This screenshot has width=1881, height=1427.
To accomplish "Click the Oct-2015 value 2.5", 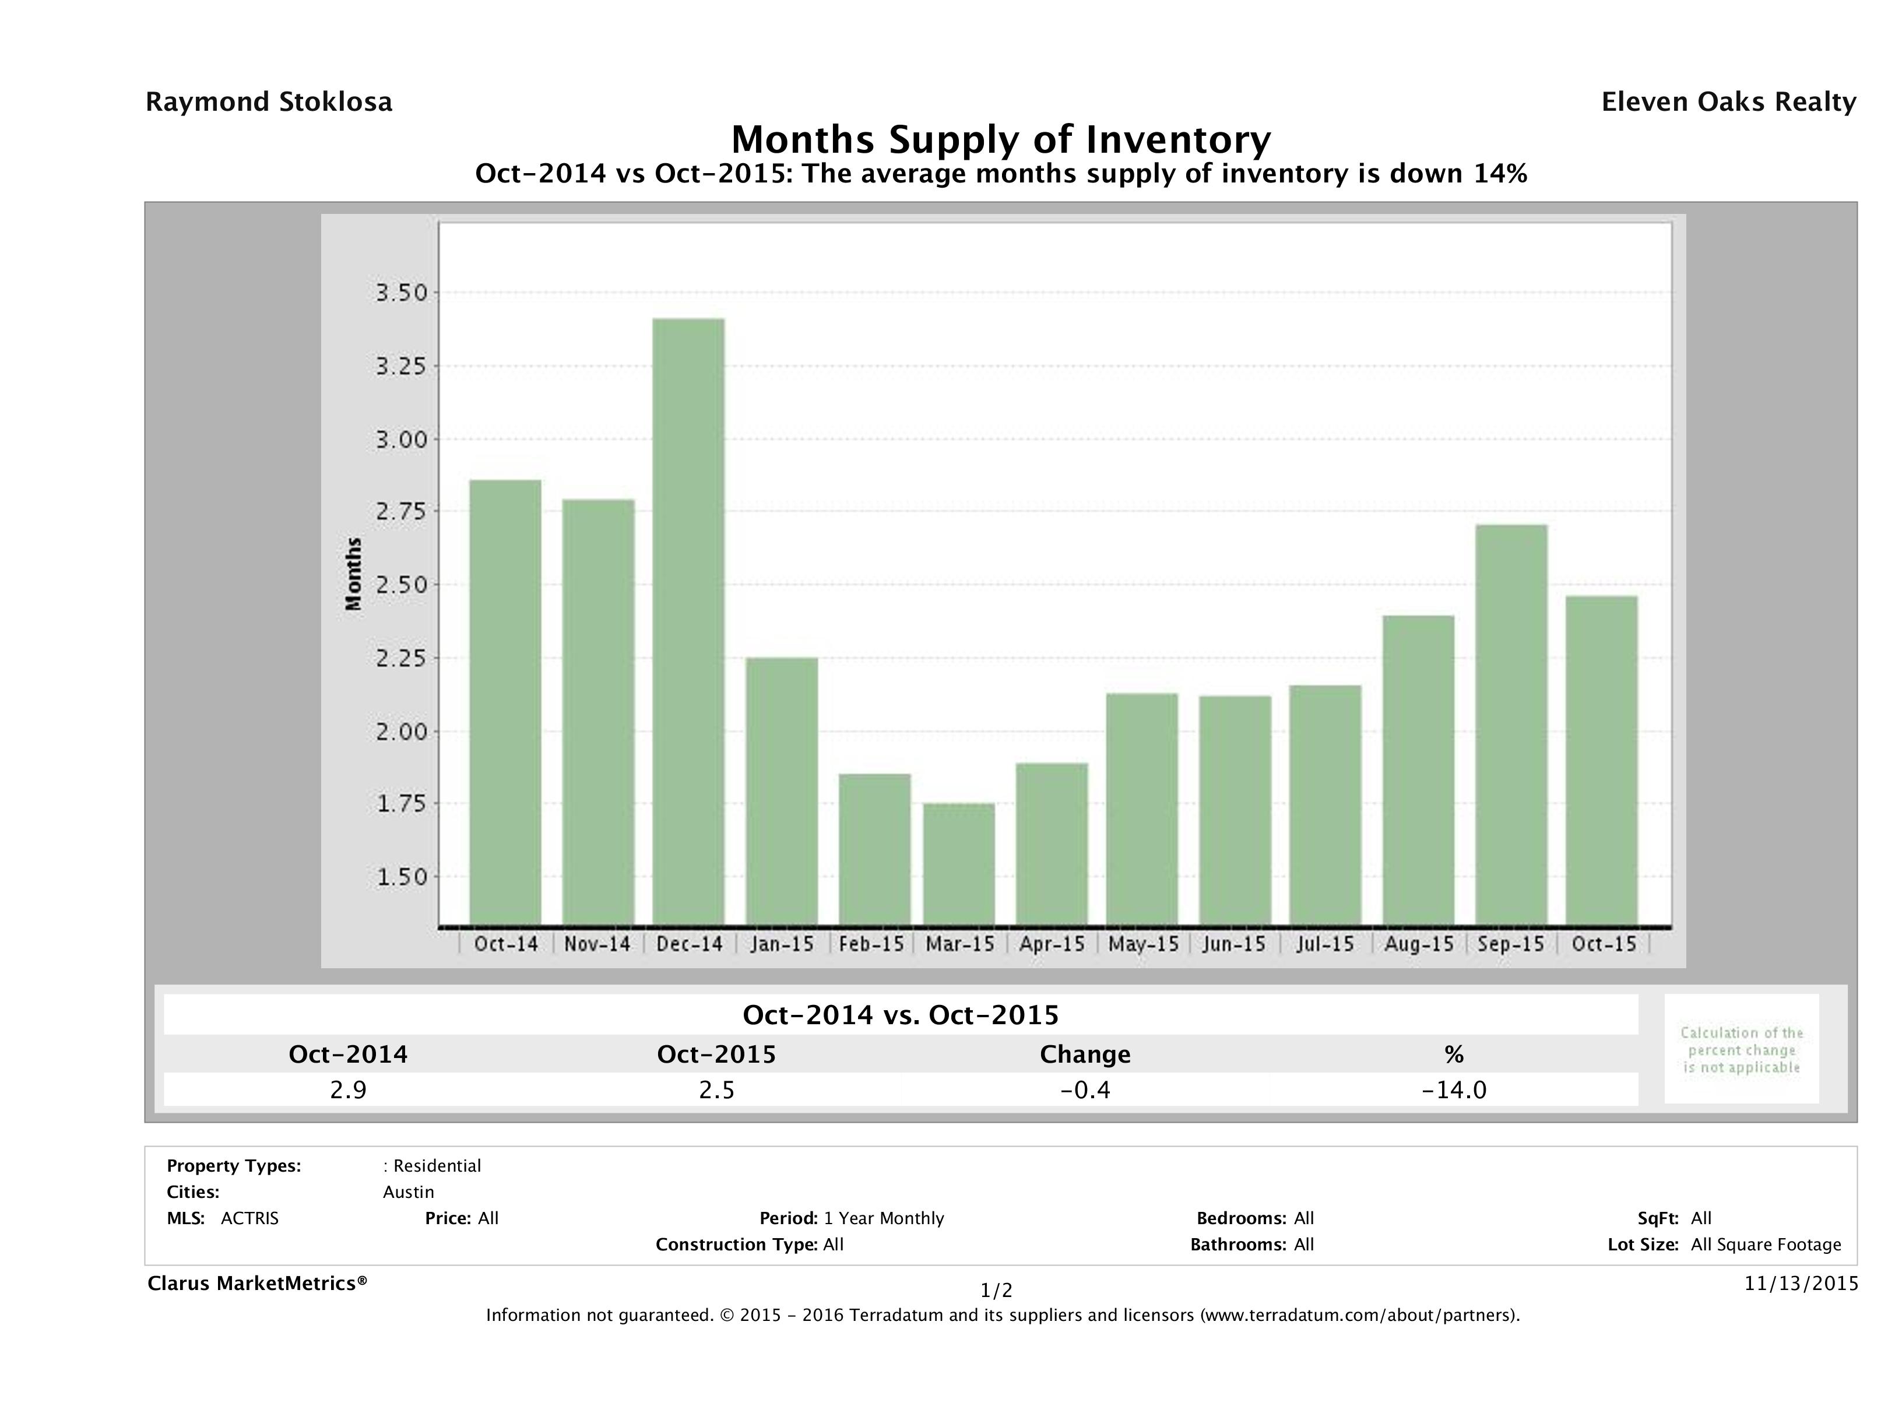I will (716, 1089).
